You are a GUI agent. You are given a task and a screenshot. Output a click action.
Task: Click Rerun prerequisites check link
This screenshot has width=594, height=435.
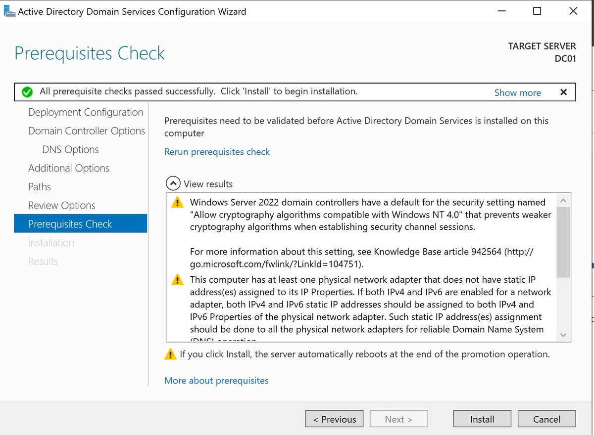tap(217, 152)
